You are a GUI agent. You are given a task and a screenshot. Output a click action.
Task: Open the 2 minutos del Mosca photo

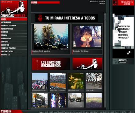click(87, 37)
